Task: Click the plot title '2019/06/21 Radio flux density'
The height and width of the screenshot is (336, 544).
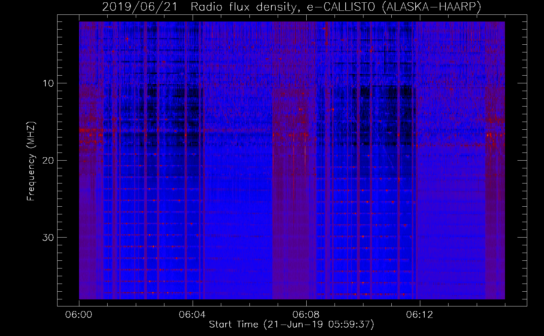Action: click(292, 7)
